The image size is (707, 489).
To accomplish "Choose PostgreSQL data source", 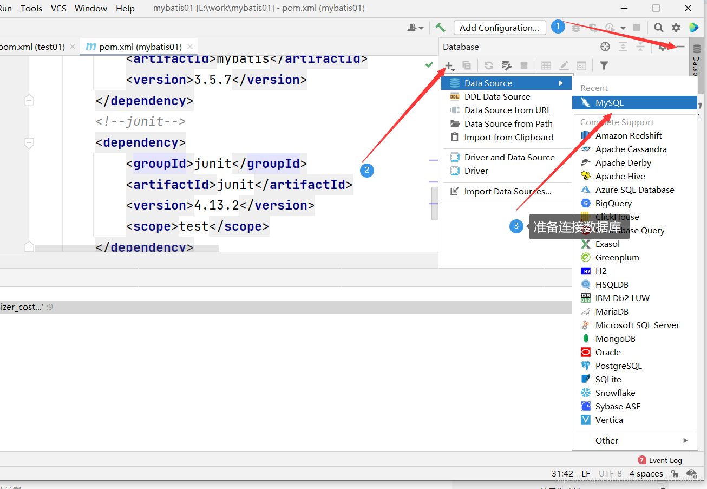I will point(634,366).
